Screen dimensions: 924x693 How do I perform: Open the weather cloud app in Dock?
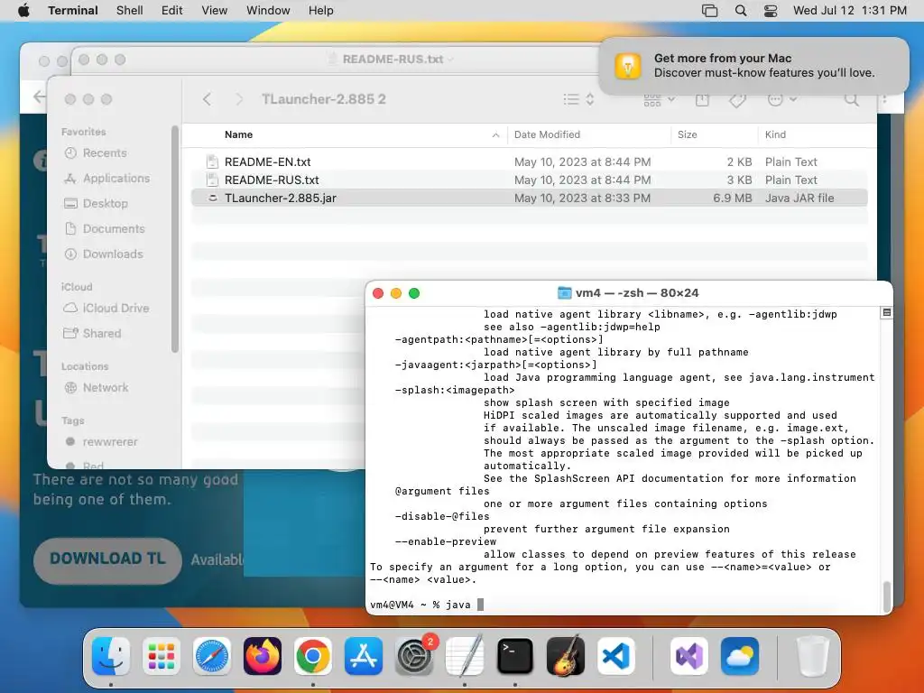pyautogui.click(x=740, y=656)
